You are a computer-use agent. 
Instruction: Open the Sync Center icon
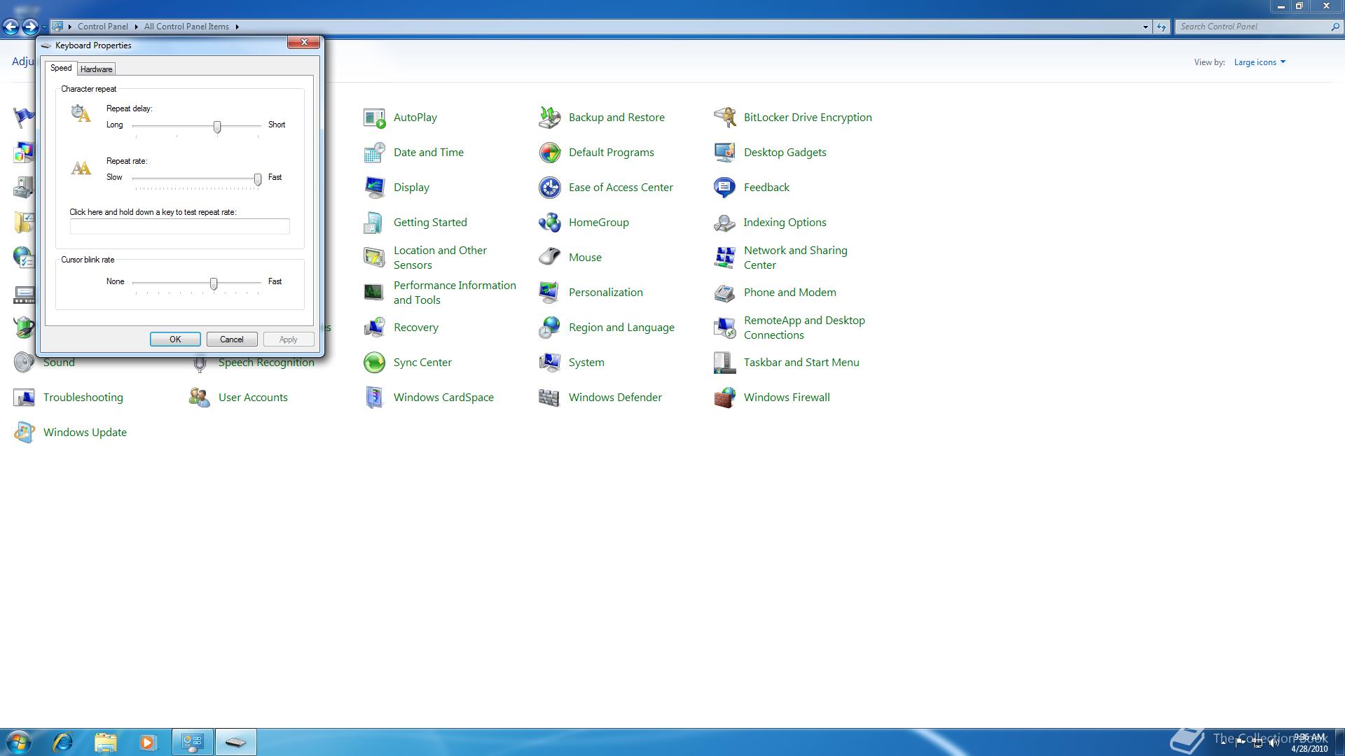pyautogui.click(x=374, y=363)
